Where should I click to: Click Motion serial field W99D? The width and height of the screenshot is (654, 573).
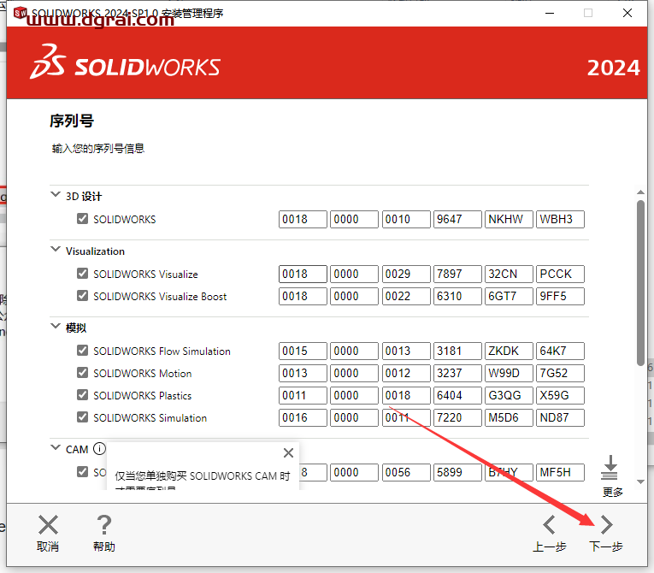click(x=509, y=373)
